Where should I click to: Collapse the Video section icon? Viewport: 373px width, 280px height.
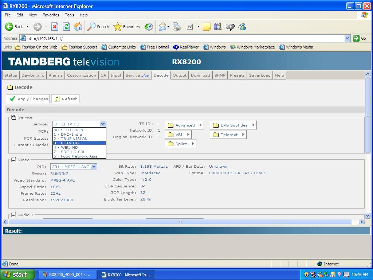[13, 160]
